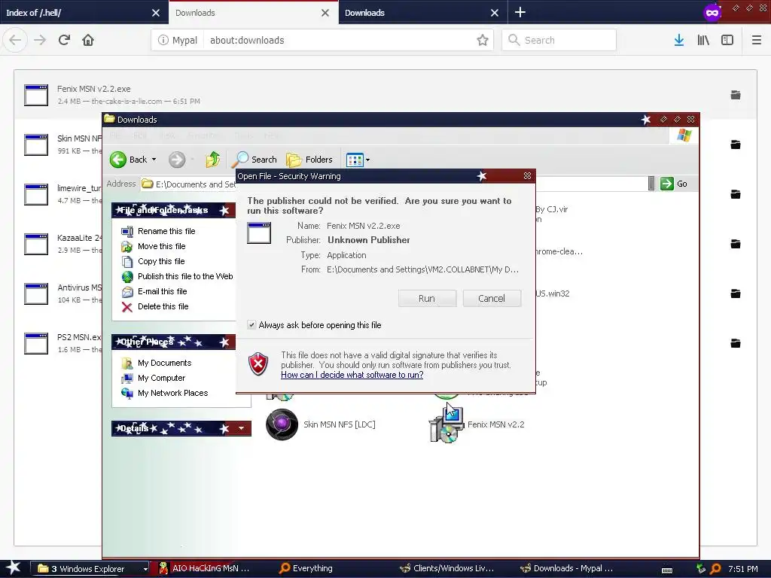Open How can I decide what software link
Image resolution: width=771 pixels, height=578 pixels.
352,375
